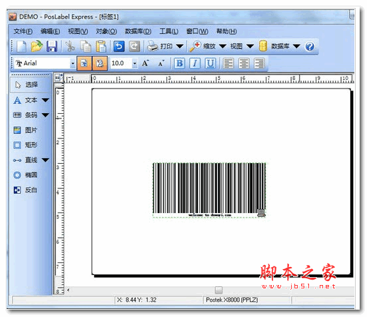Choose the 文本 text tool
Image resolution: width=367 pixels, height=317 pixels.
coord(25,101)
